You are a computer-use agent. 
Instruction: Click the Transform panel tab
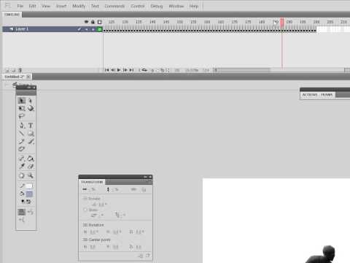click(92, 182)
